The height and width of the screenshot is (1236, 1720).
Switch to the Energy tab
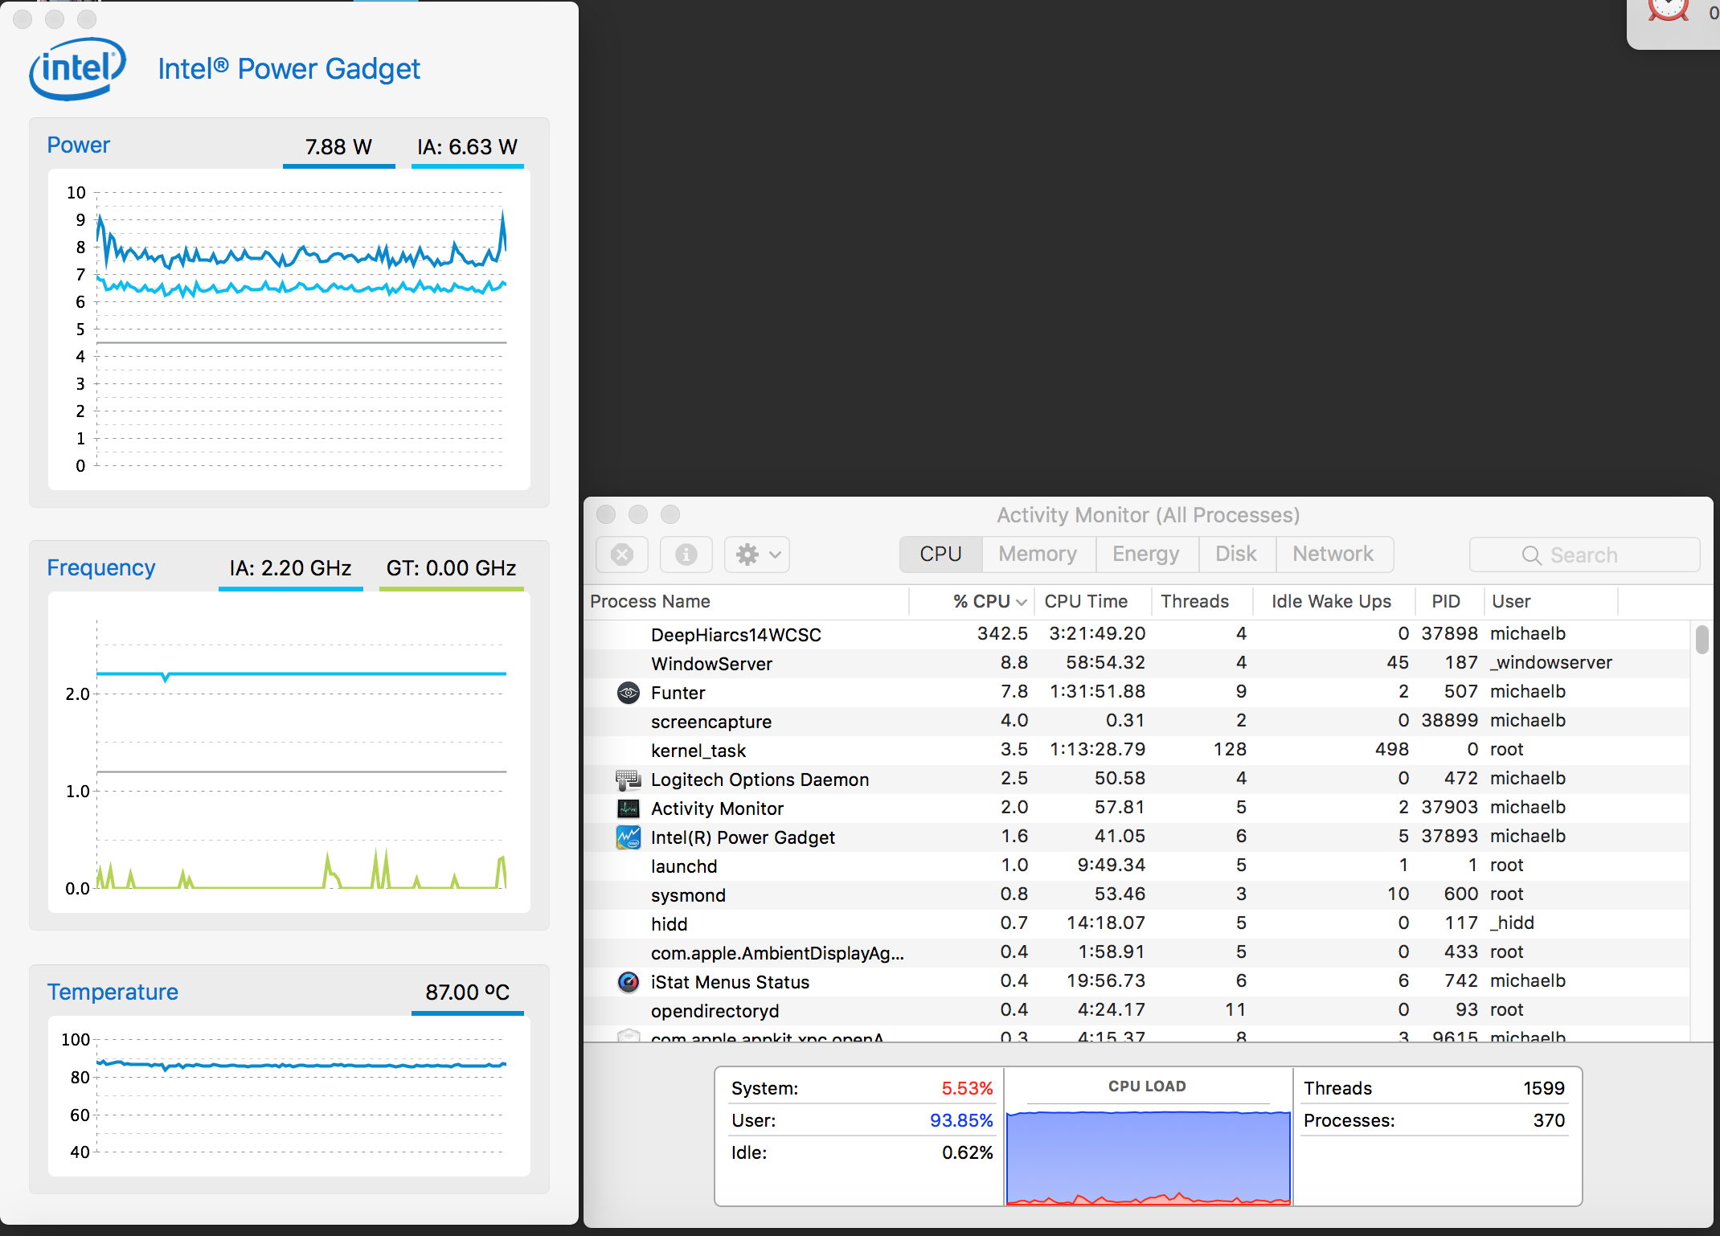pos(1146,555)
